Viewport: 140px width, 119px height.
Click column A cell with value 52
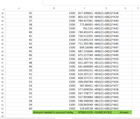pyautogui.click(x=19, y=78)
